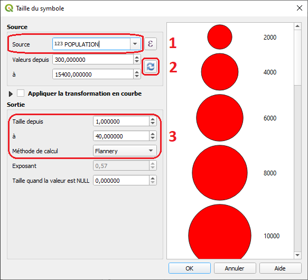Increase 'Taille depuis' size using up arrow
Viewport: 308px width, 280px height.
[153, 119]
